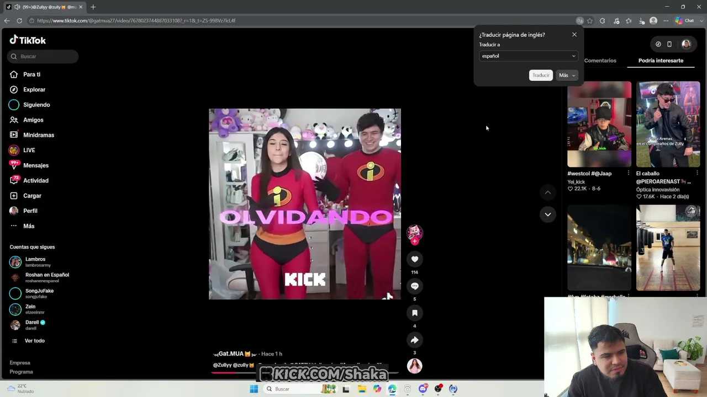Open comments via the speech bubble icon
Screen dimensions: 707x397
[x=414, y=286]
